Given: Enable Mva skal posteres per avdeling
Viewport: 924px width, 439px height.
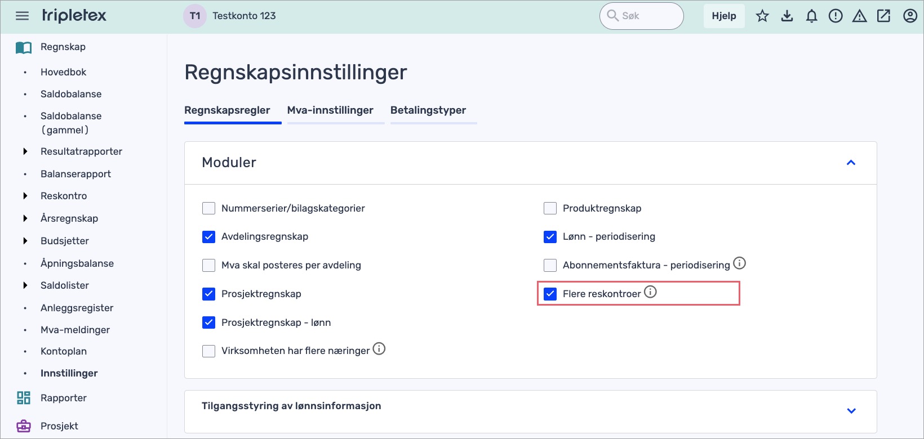Looking at the screenshot, I should (x=208, y=265).
